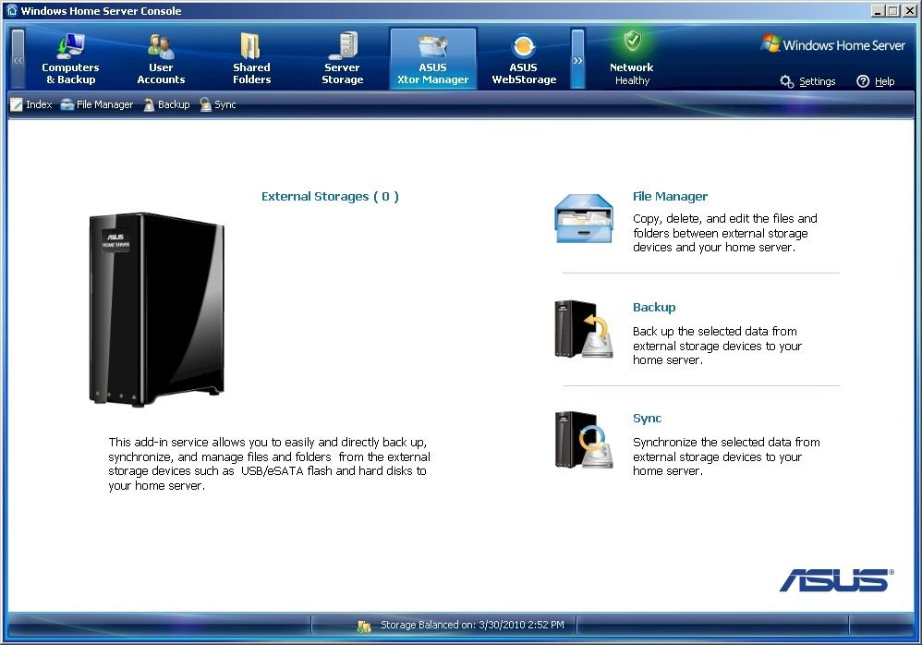Click the File Manager description text
The height and width of the screenshot is (645, 922).
[x=725, y=233]
